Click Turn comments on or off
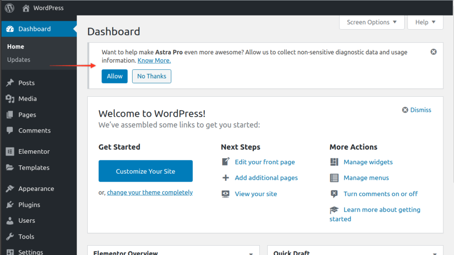This screenshot has width=454, height=255. [x=380, y=194]
